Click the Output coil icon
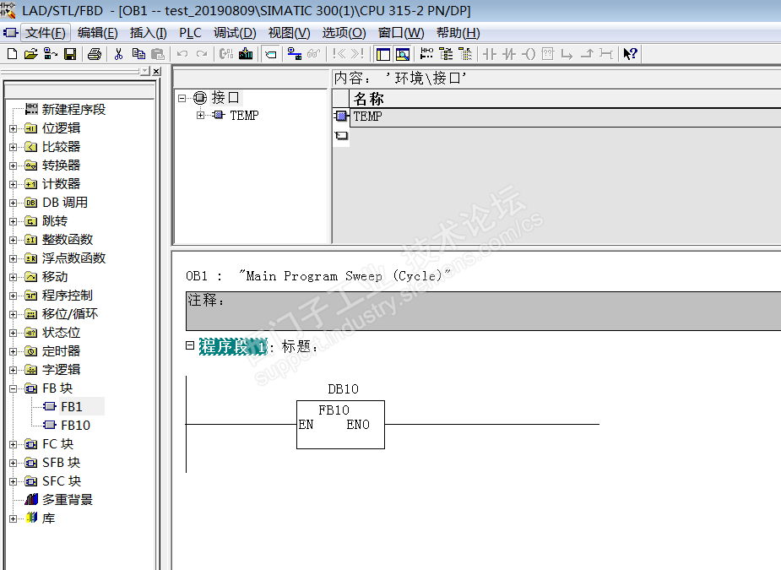Image resolution: width=781 pixels, height=570 pixels. point(528,54)
